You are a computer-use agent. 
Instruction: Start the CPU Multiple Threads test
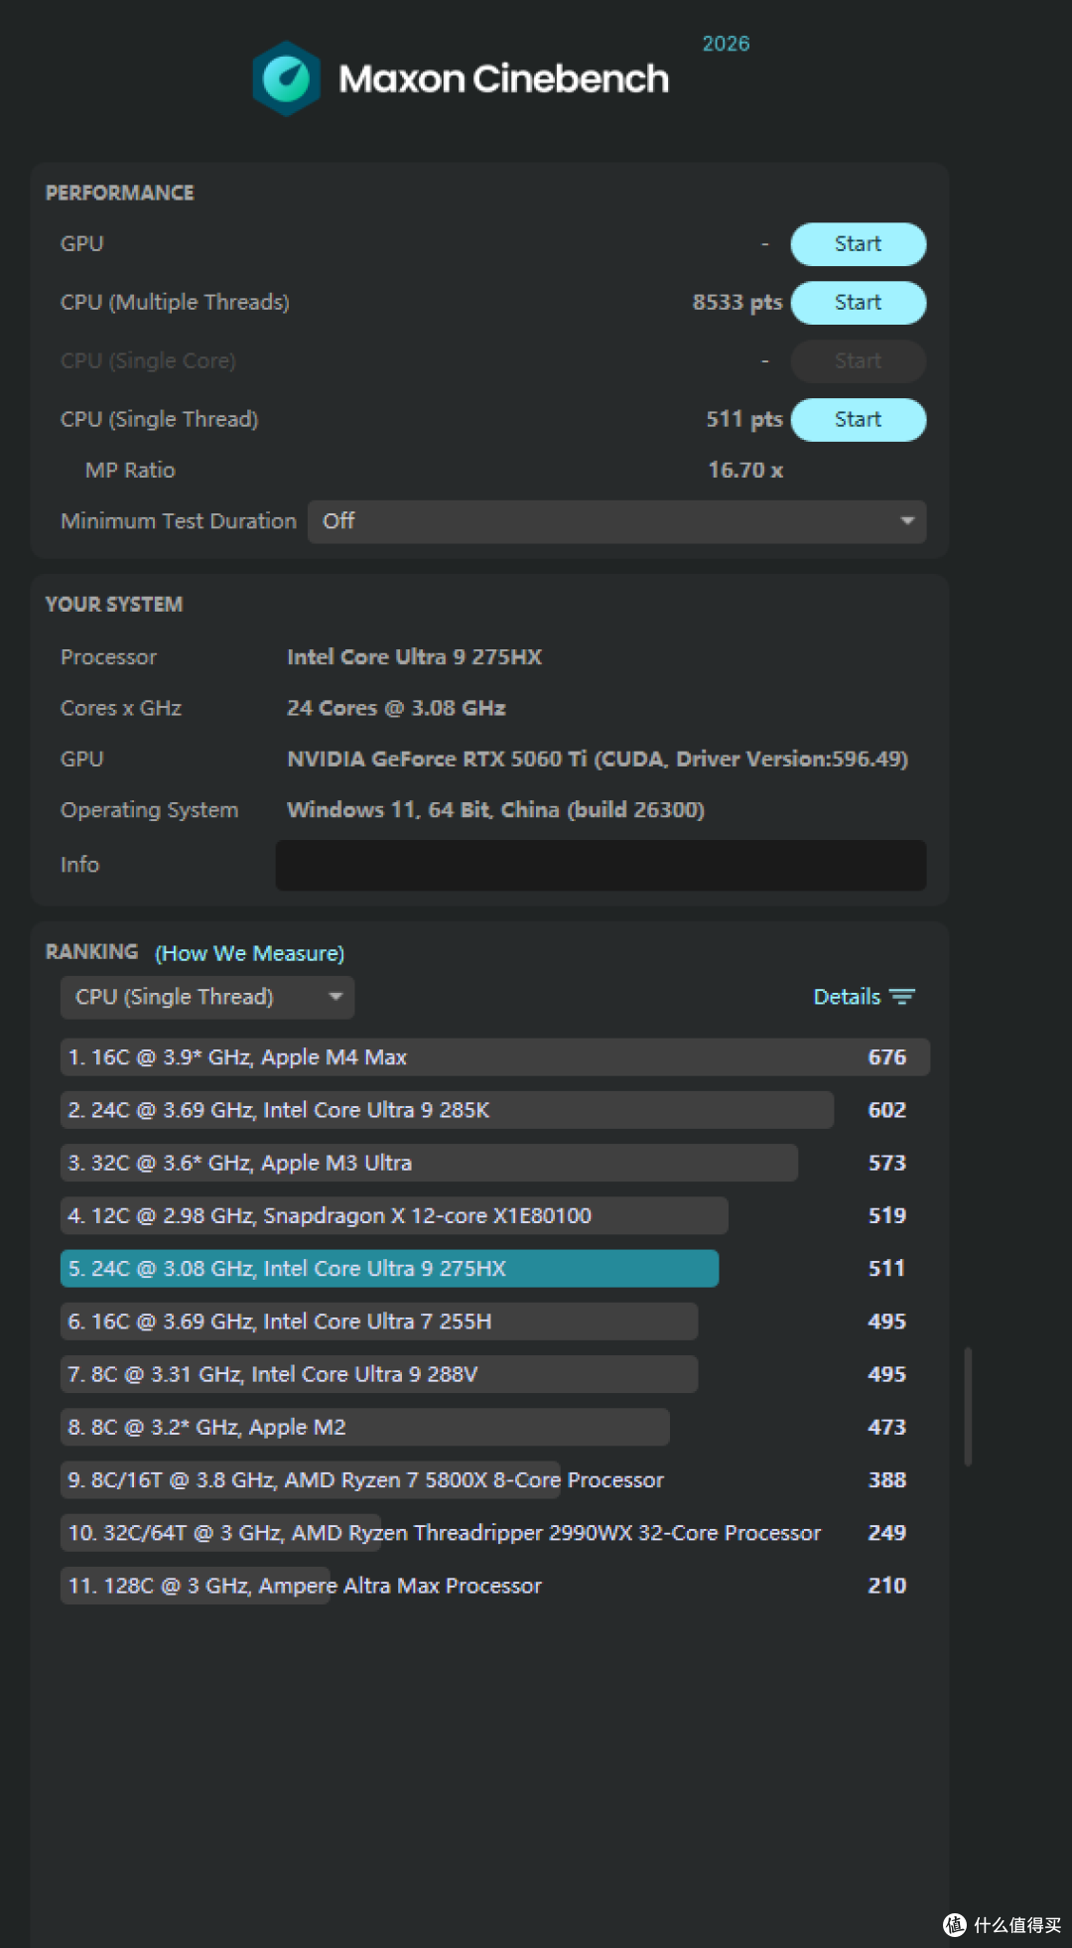(858, 303)
